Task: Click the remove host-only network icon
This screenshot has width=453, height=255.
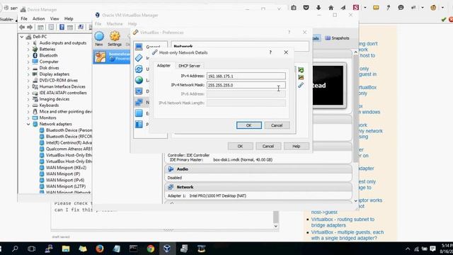Action: [x=301, y=77]
